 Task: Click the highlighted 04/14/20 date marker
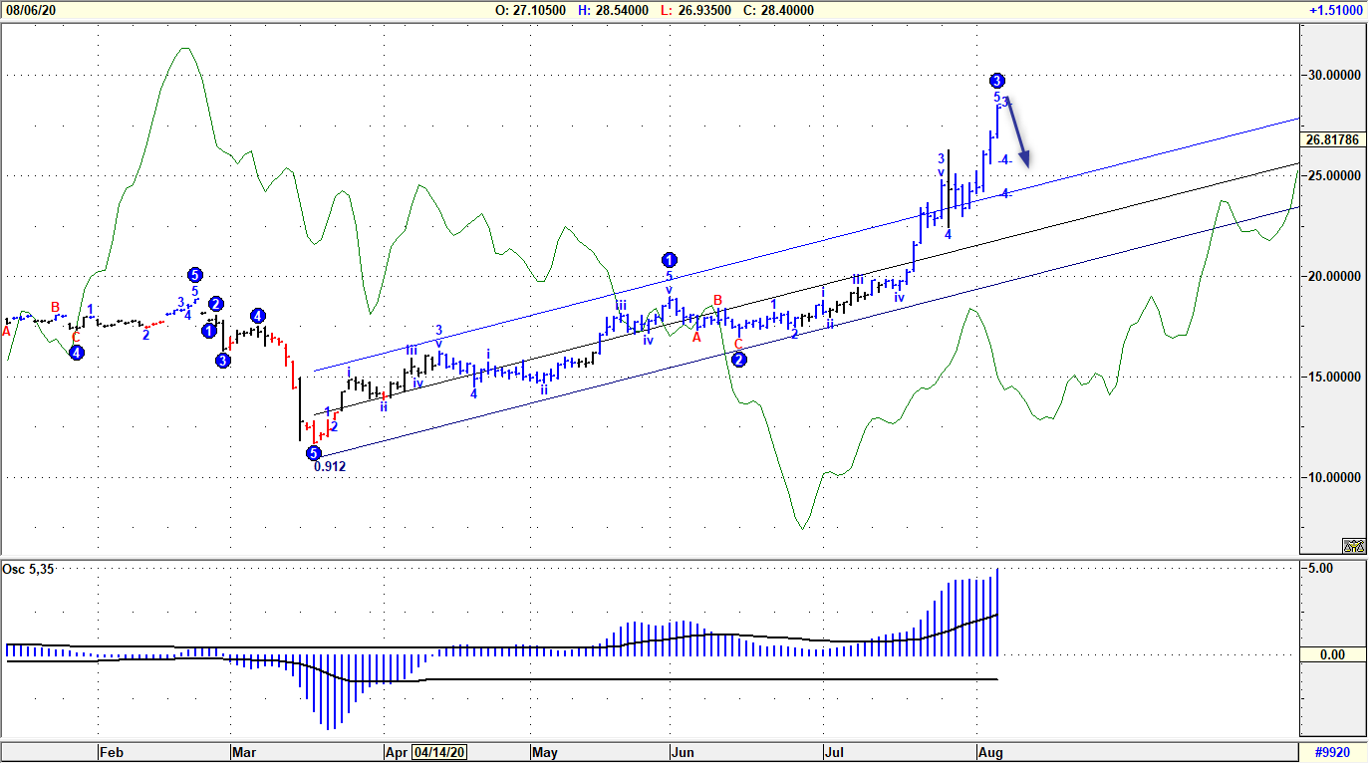tap(438, 752)
